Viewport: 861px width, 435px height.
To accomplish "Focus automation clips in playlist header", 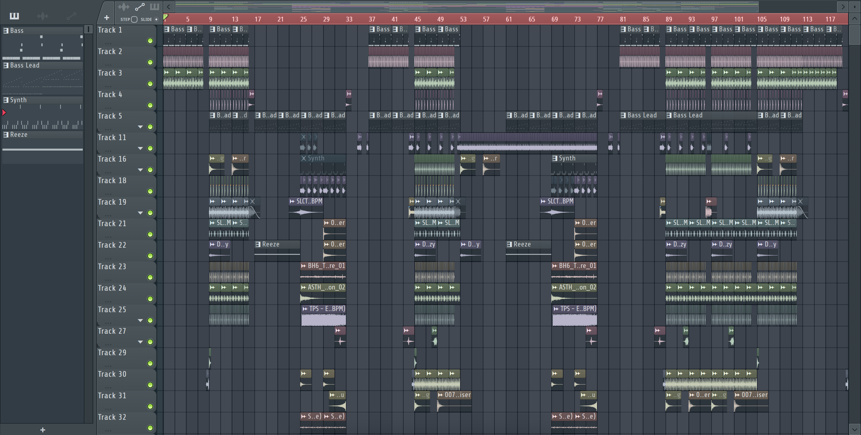I will click(x=140, y=7).
